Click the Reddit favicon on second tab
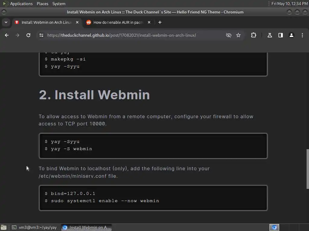This screenshot has width=309, height=231. tap(89, 22)
